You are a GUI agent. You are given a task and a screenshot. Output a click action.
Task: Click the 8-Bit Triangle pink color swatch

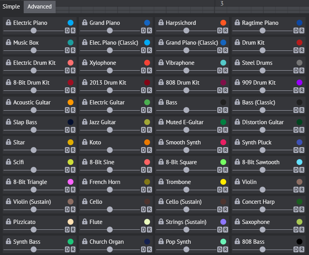[x=71, y=182]
